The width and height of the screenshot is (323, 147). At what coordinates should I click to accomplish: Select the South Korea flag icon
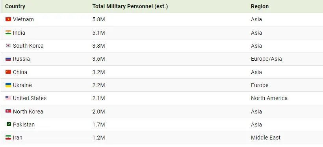click(8, 46)
